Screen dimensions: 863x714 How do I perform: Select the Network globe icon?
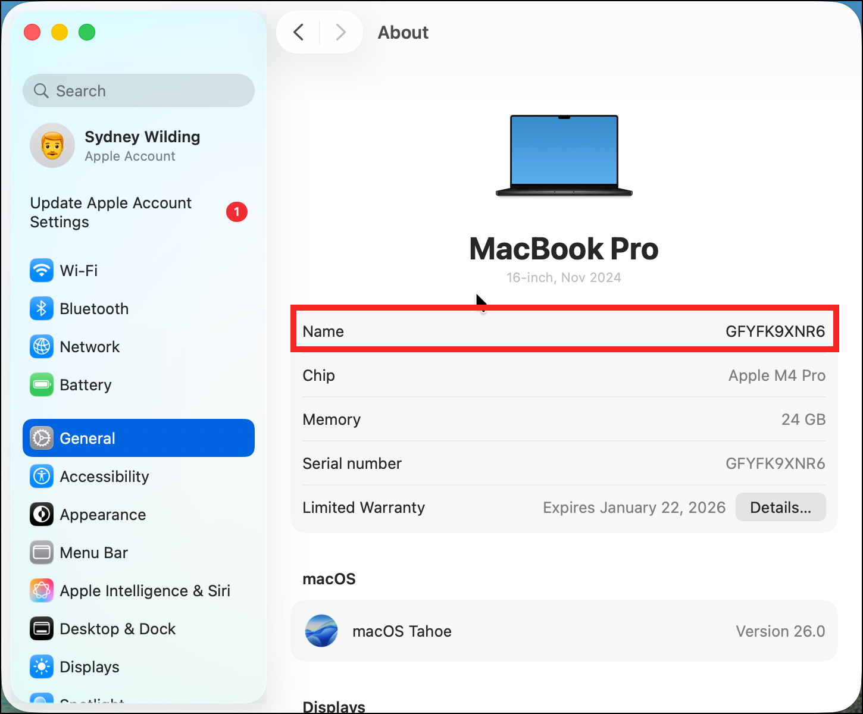click(41, 347)
